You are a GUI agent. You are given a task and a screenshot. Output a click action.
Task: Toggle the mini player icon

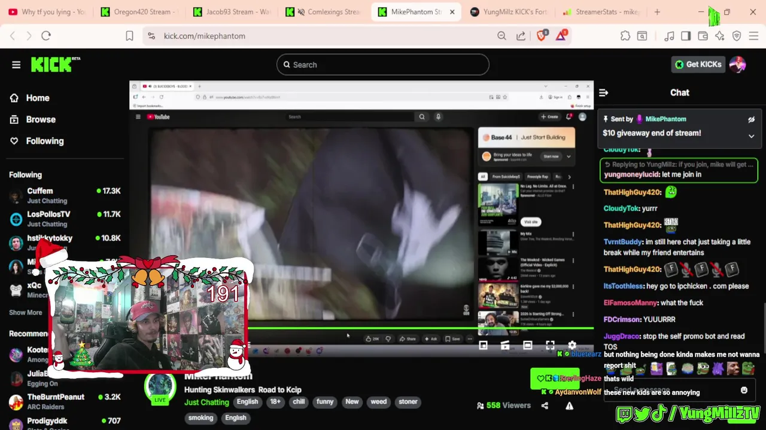[483, 345]
